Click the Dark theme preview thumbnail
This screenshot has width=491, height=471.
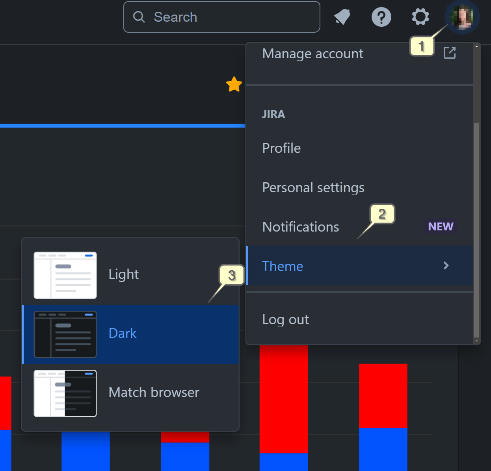[x=65, y=334]
